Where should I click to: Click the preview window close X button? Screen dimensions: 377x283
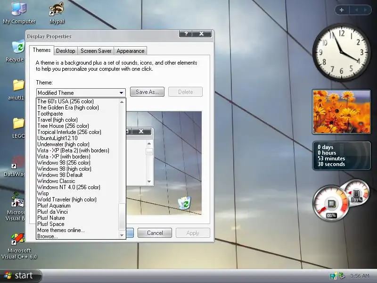[x=141, y=131]
